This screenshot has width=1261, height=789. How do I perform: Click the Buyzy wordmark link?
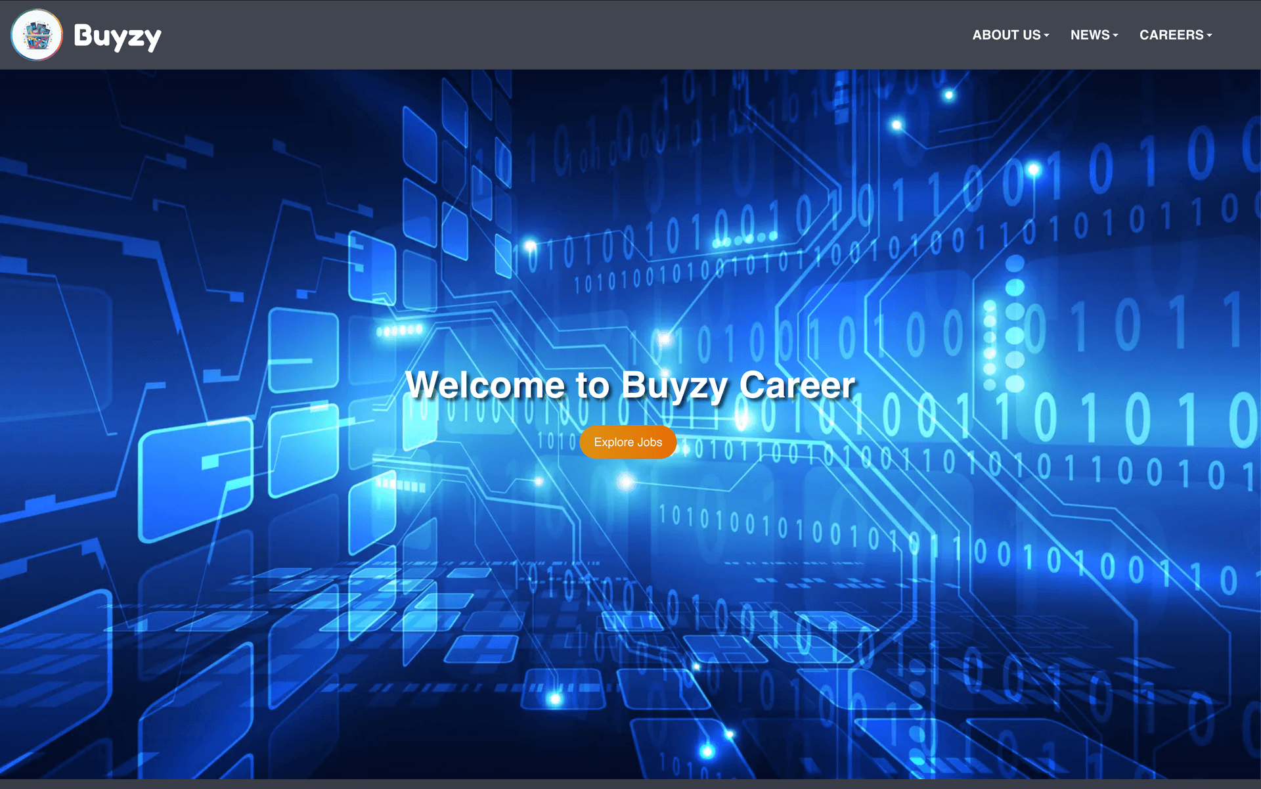pos(118,35)
